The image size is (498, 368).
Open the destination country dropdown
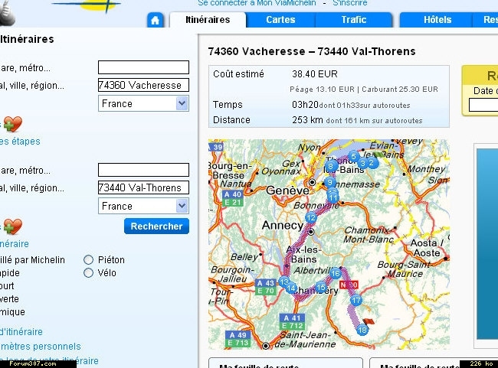(x=143, y=206)
